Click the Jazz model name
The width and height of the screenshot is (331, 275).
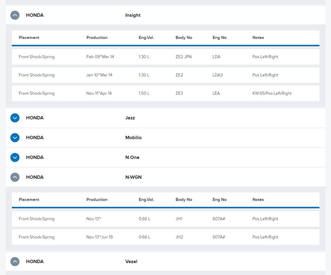tap(130, 118)
